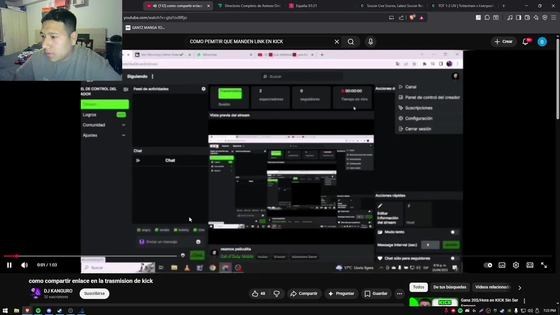
Task: Click the YouTube page vertical scrollbar
Action: [558, 79]
